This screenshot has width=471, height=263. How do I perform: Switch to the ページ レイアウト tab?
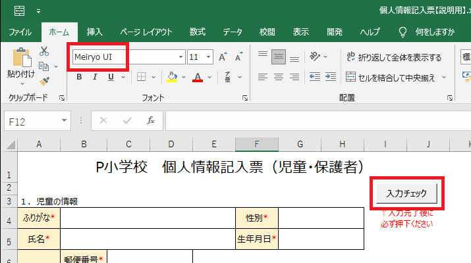click(x=146, y=32)
